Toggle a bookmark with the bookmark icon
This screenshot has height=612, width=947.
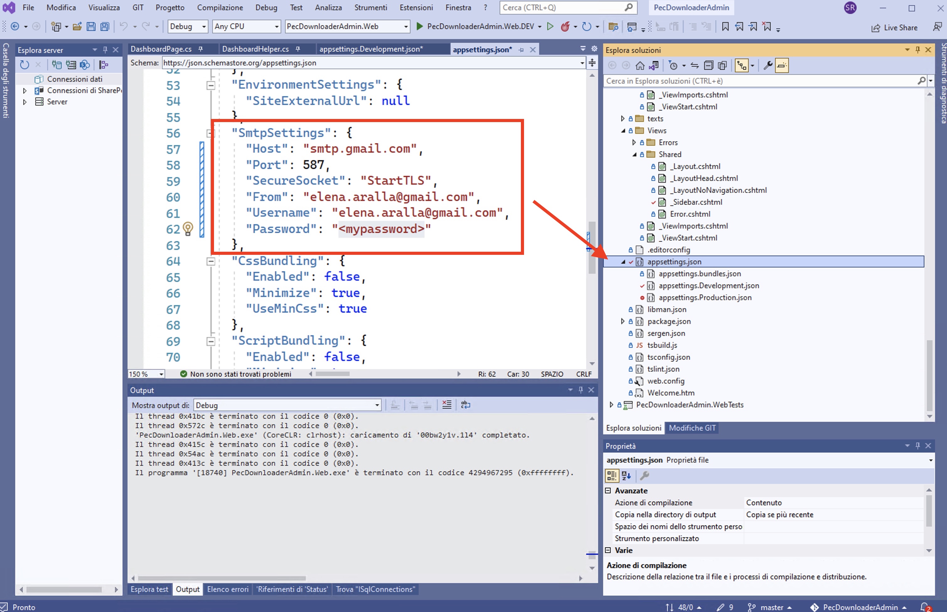725,27
